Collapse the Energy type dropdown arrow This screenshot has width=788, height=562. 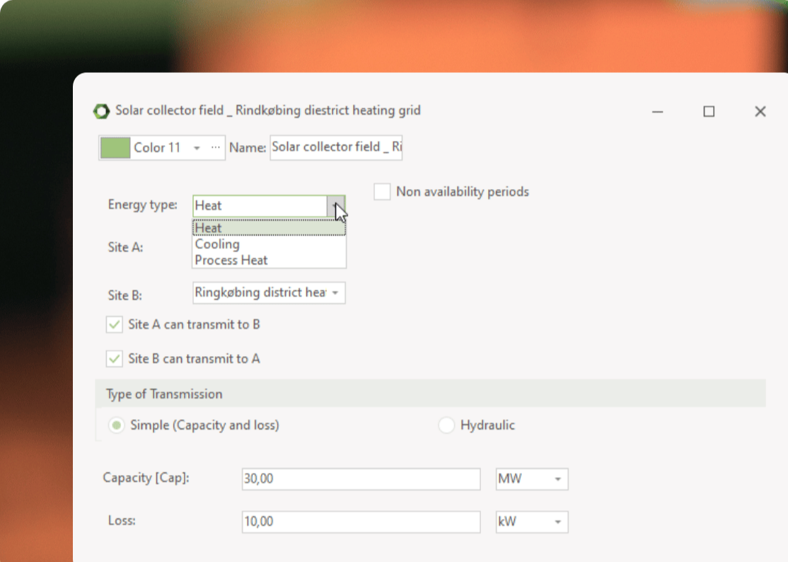(x=337, y=206)
